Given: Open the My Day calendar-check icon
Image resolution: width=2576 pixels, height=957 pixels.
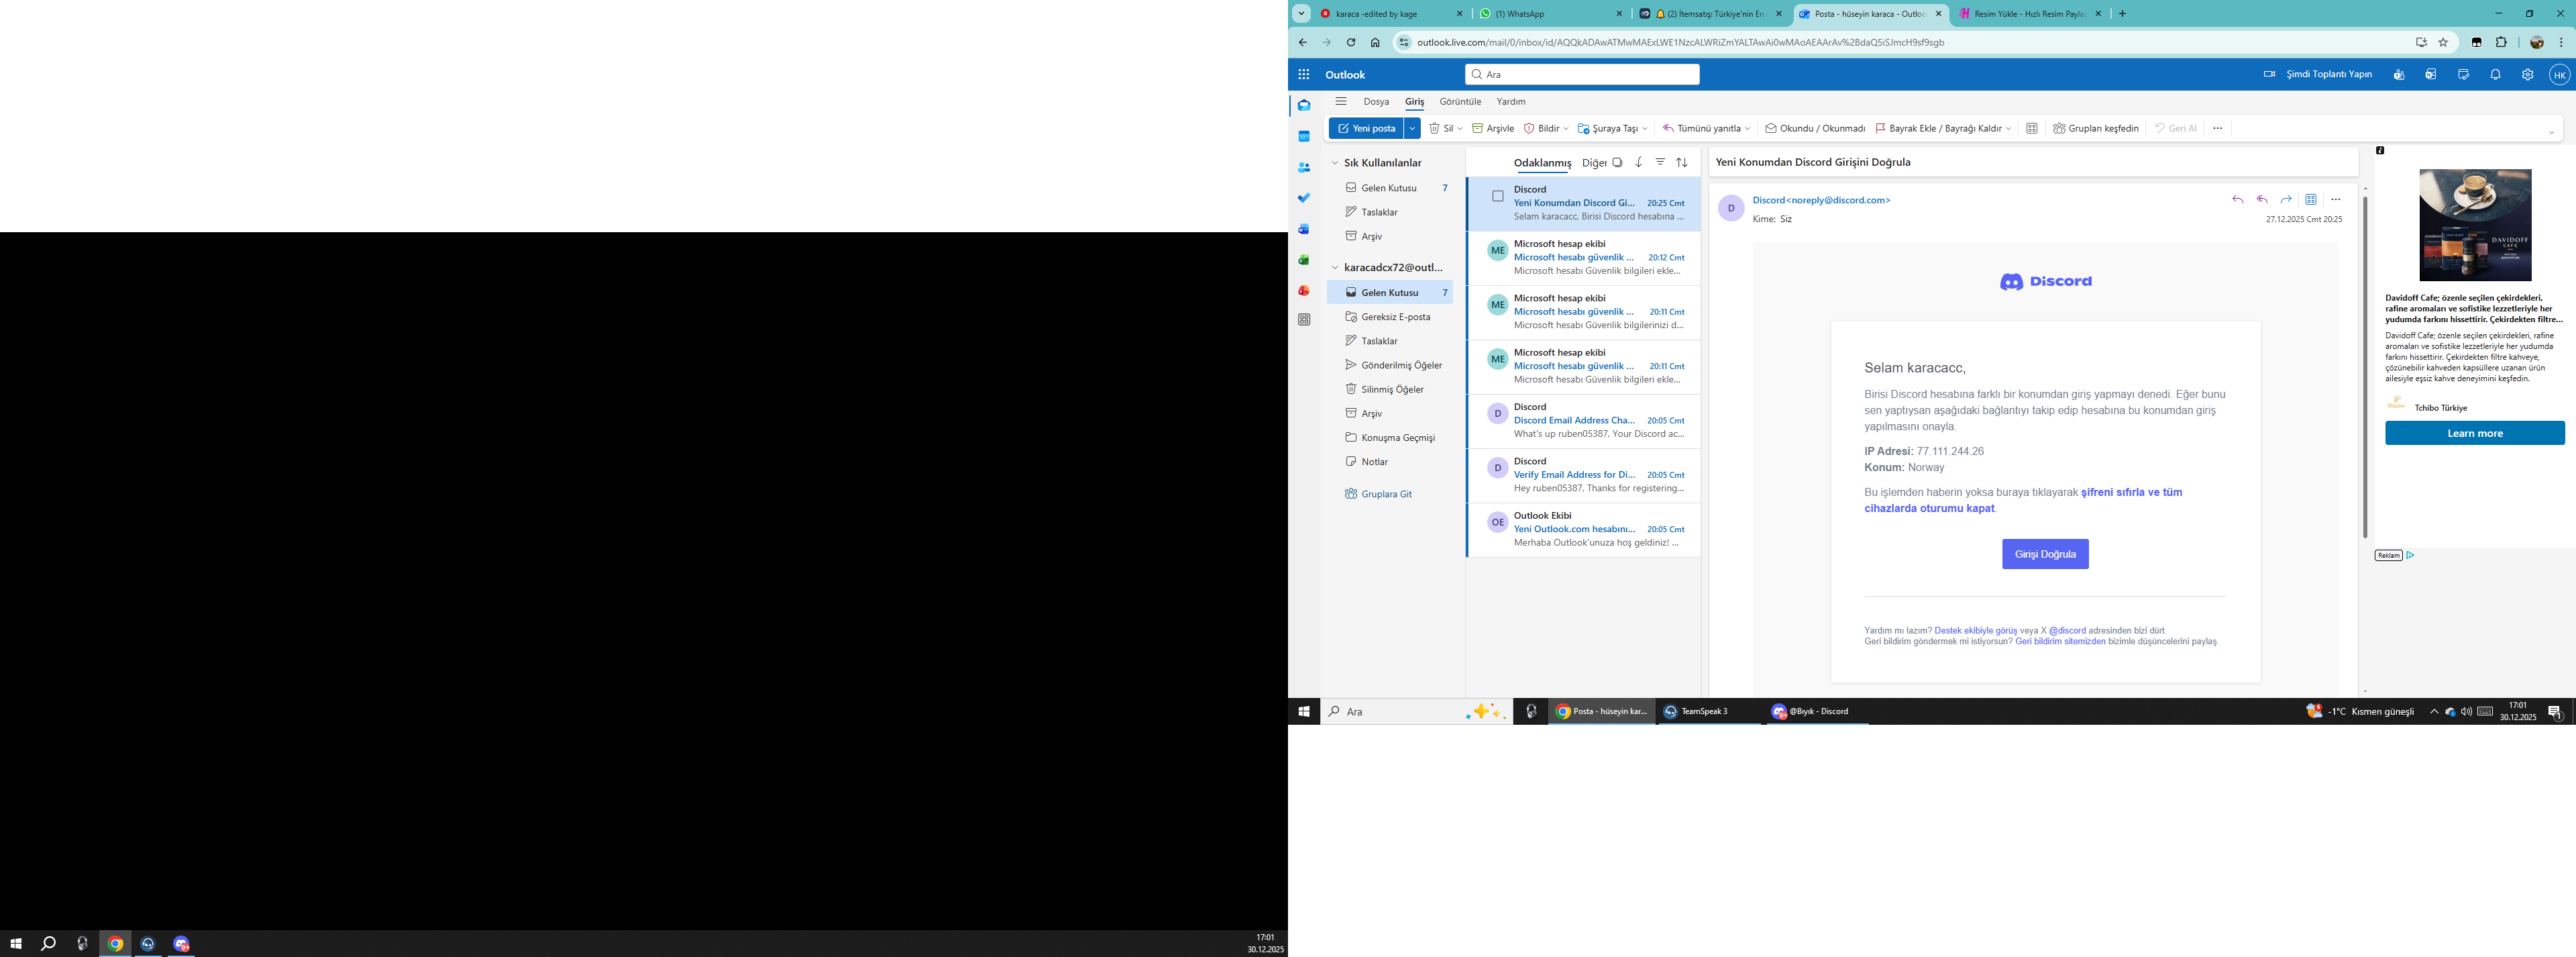Looking at the screenshot, I should pos(2463,74).
